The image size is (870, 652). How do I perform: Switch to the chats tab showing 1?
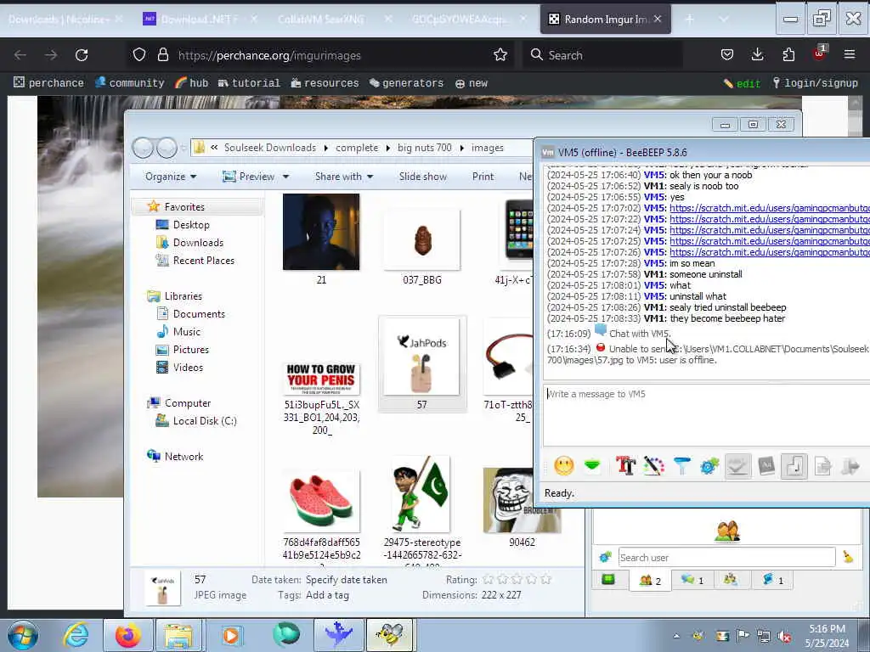point(692,581)
